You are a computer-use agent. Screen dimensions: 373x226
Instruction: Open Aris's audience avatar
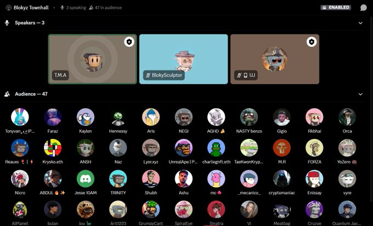coord(151,117)
